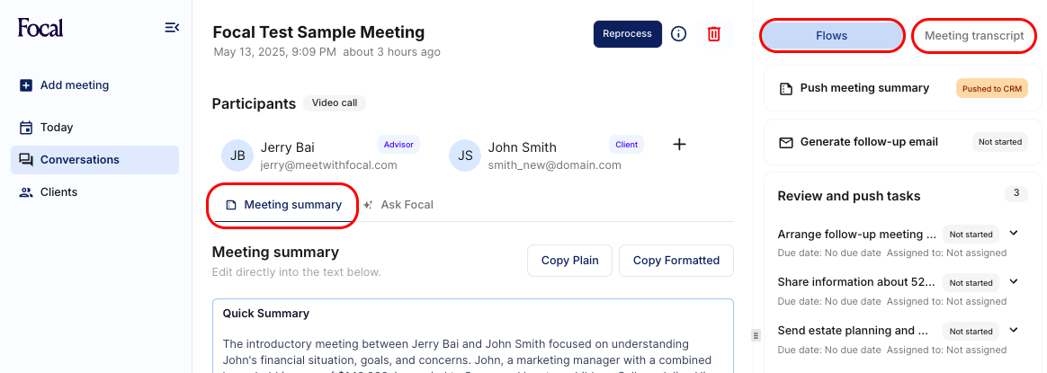Click into the meeting summary text box

(x=472, y=346)
